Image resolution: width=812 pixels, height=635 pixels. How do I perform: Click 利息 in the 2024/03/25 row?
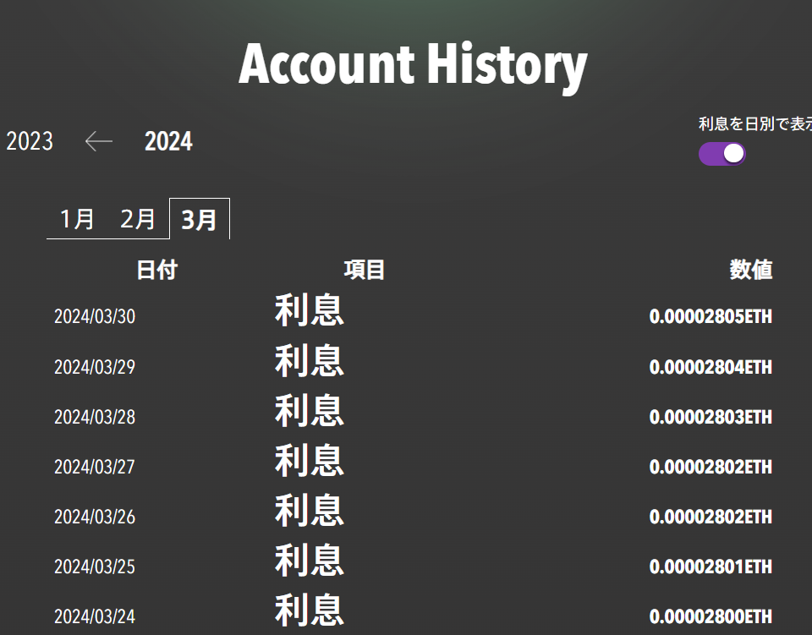point(310,560)
